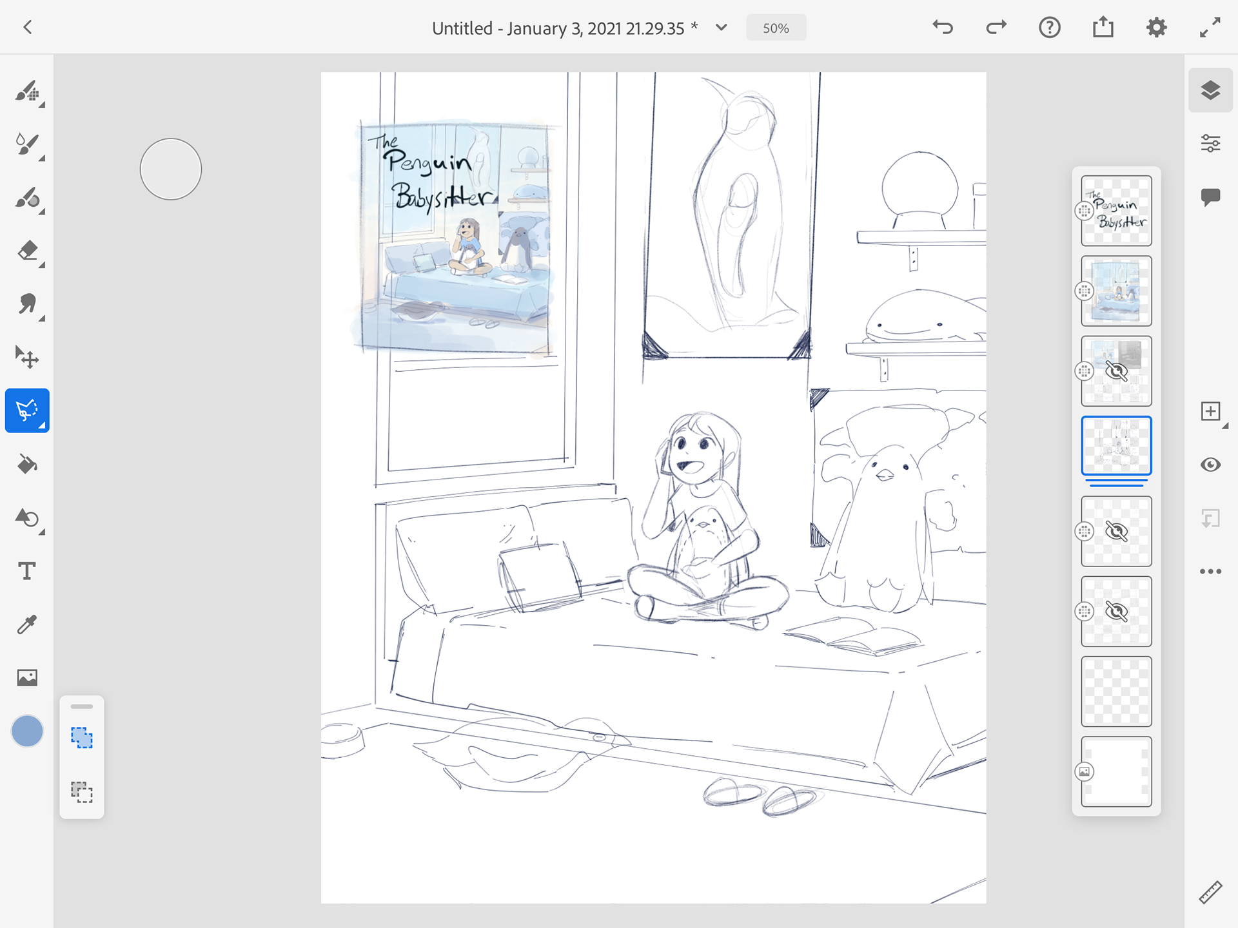The height and width of the screenshot is (928, 1238).
Task: Select the Eraser tool
Action: 27,251
